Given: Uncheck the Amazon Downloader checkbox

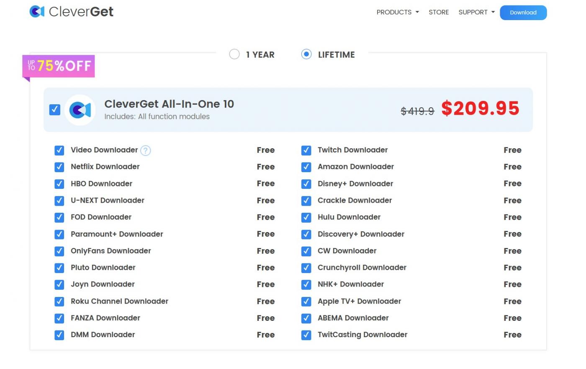Looking at the screenshot, I should coord(306,167).
